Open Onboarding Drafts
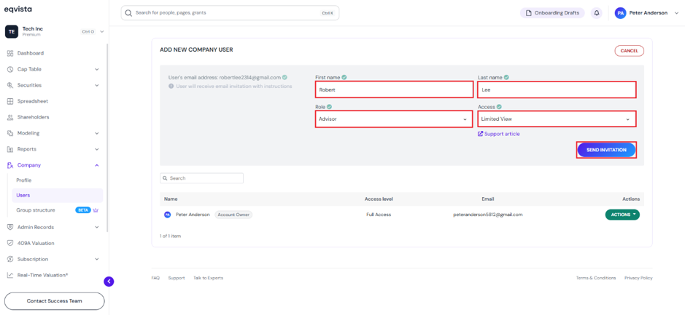685x315 pixels. (552, 13)
